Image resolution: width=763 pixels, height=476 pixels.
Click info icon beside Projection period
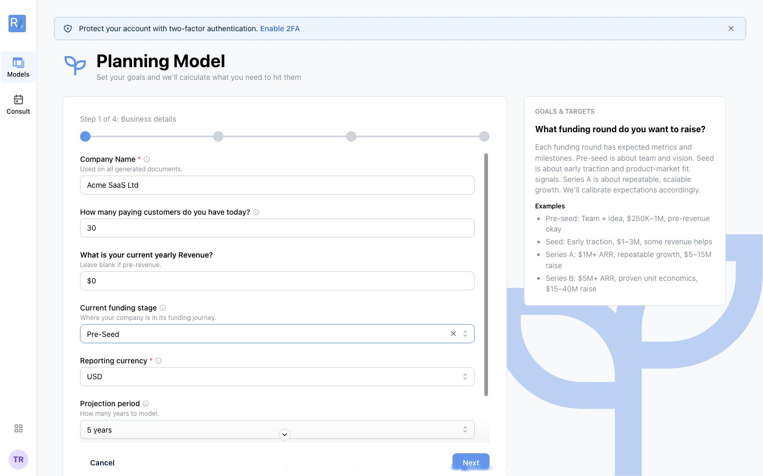pos(146,404)
